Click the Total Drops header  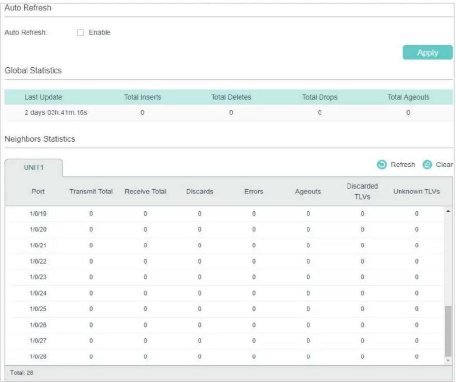pos(320,97)
